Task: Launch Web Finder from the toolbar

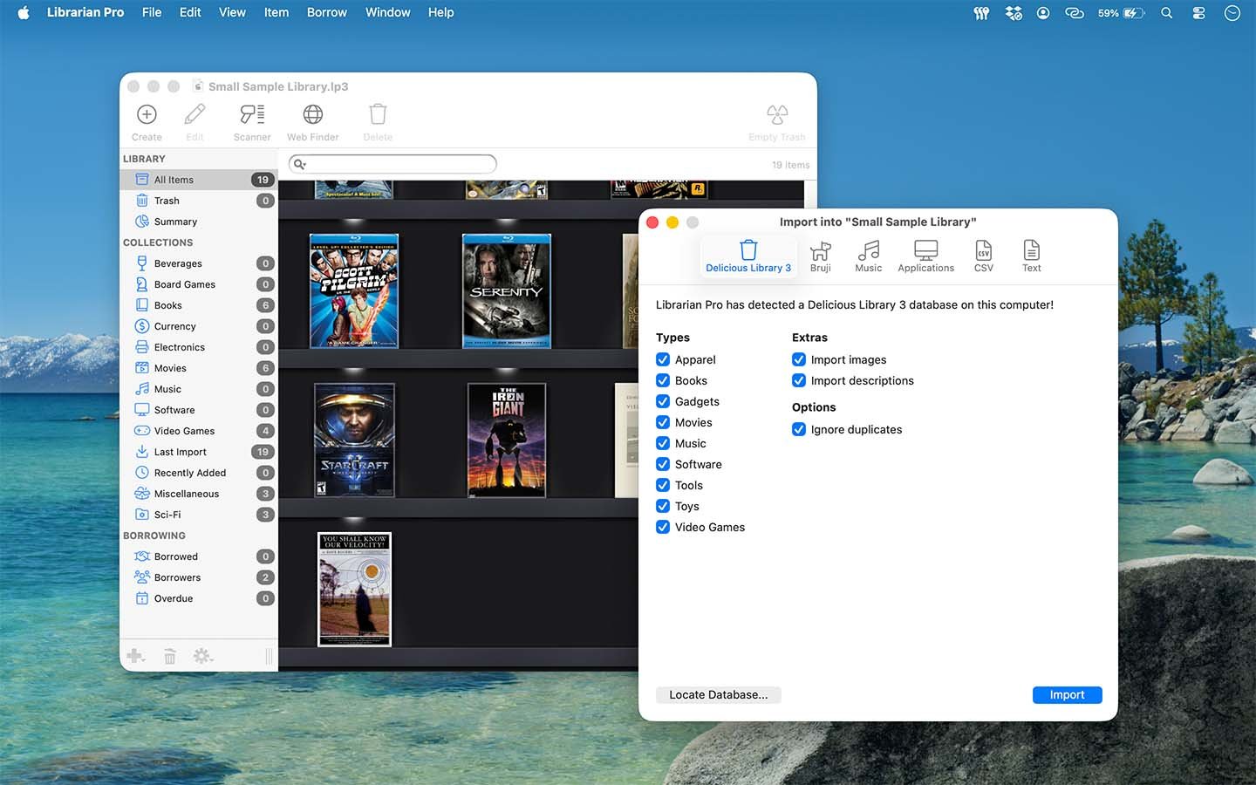Action: click(312, 119)
